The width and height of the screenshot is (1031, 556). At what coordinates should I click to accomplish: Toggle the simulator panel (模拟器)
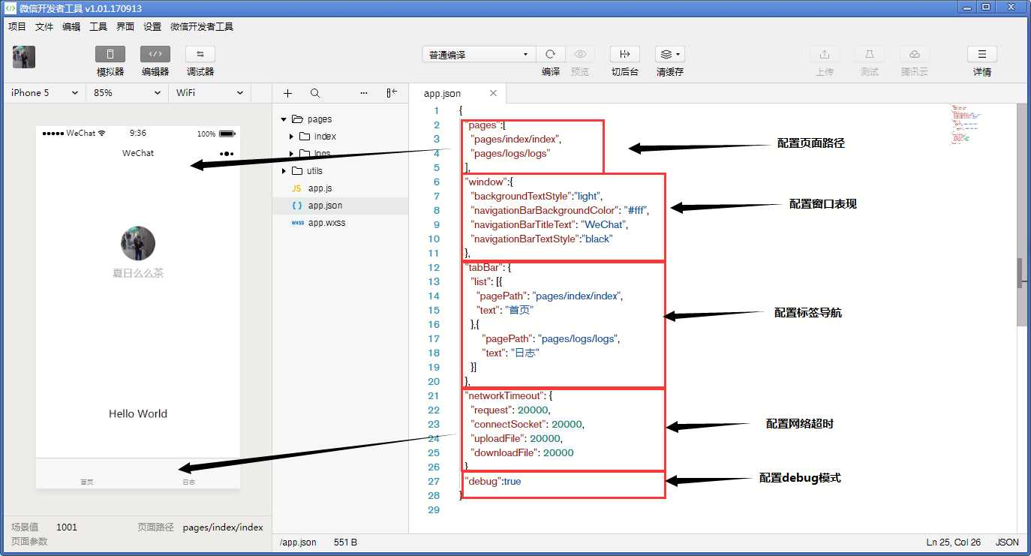point(110,54)
